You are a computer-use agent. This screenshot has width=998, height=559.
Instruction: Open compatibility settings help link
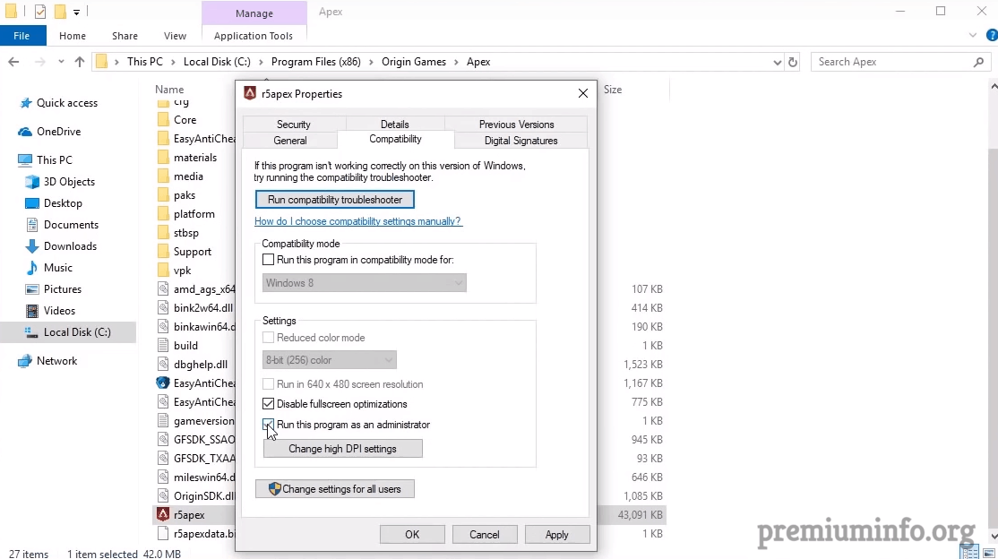tap(357, 221)
